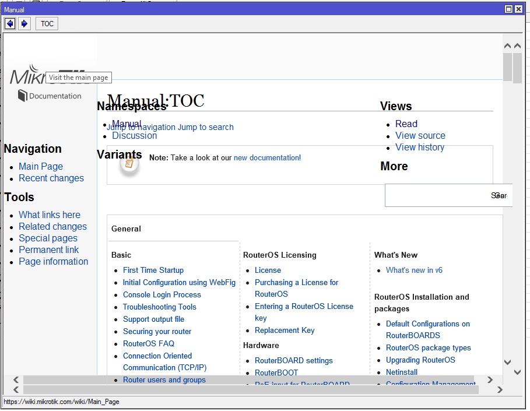Open RouterBOARD settings article
Viewport: 530px width, 411px height.
(294, 361)
